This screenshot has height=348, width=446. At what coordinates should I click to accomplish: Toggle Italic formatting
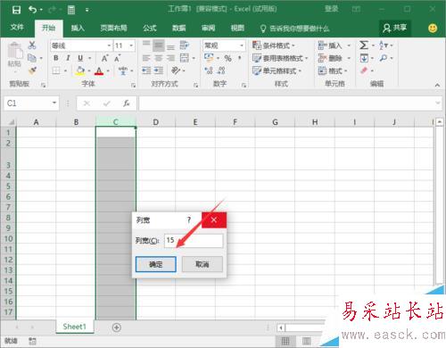[68, 58]
